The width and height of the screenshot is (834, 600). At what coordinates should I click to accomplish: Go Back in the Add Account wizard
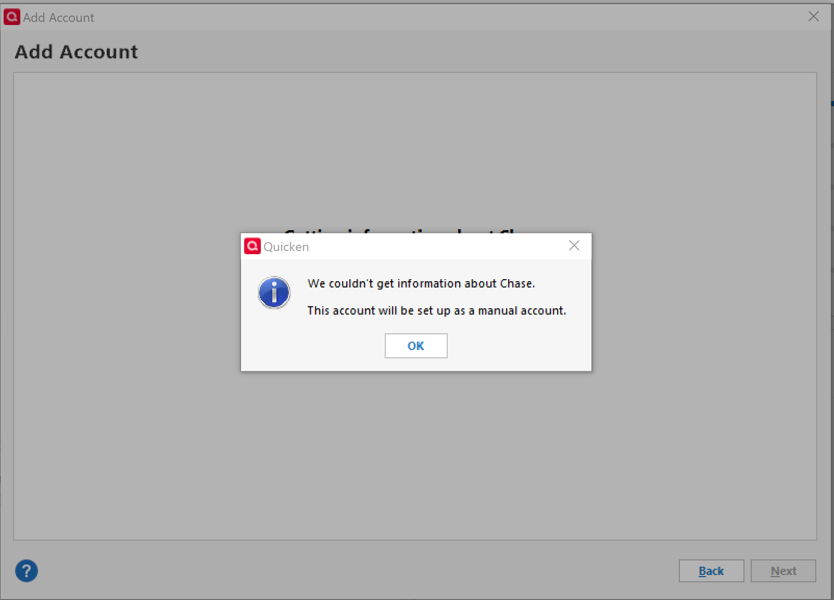pyautogui.click(x=711, y=571)
